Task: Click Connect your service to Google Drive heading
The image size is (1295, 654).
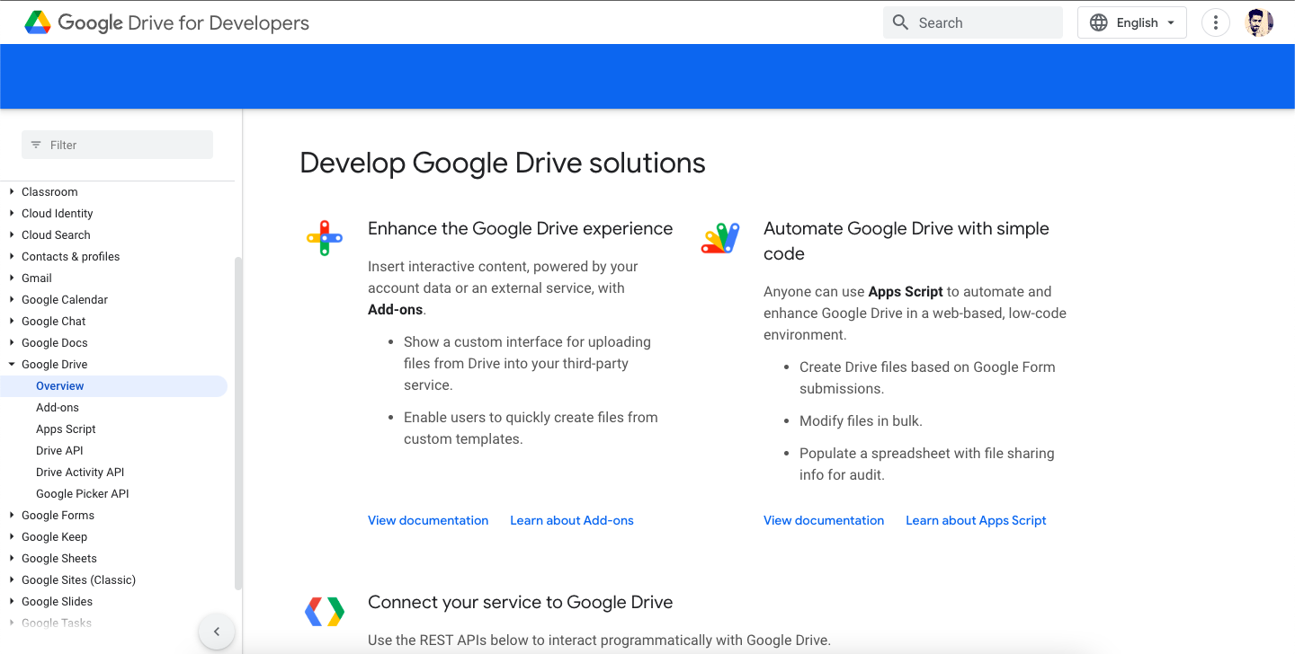Action: pos(521,602)
